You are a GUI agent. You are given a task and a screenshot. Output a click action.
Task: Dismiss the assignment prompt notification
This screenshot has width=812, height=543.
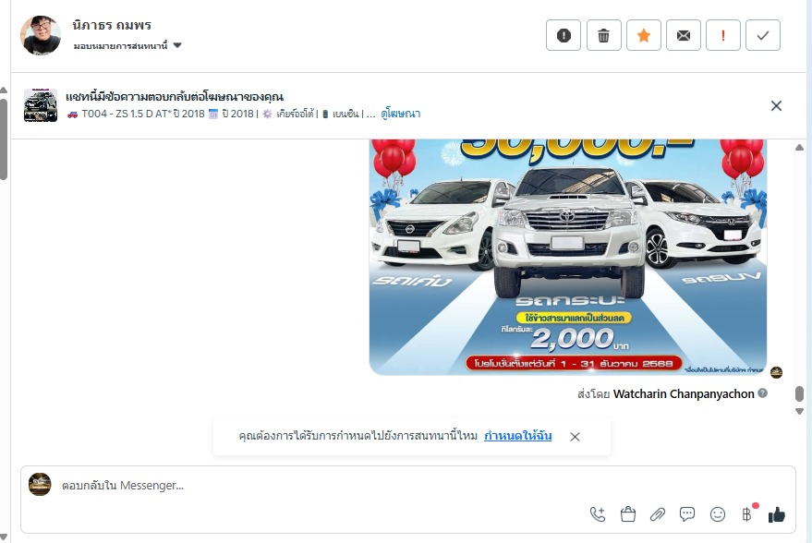[575, 437]
